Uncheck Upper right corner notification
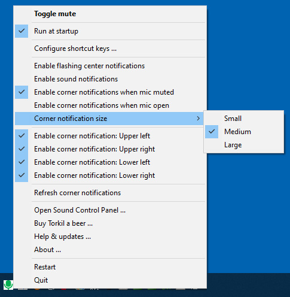 click(x=110, y=149)
